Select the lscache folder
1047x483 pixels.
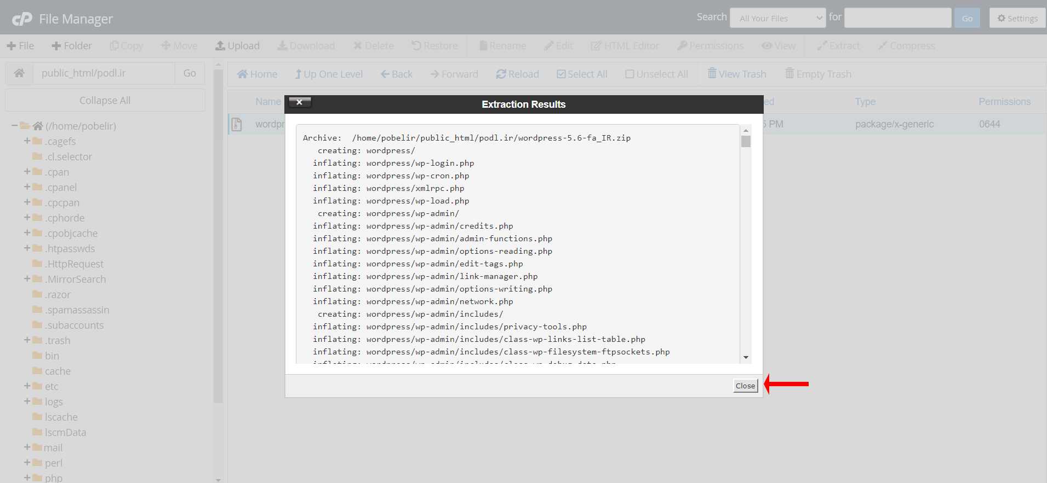pos(61,417)
